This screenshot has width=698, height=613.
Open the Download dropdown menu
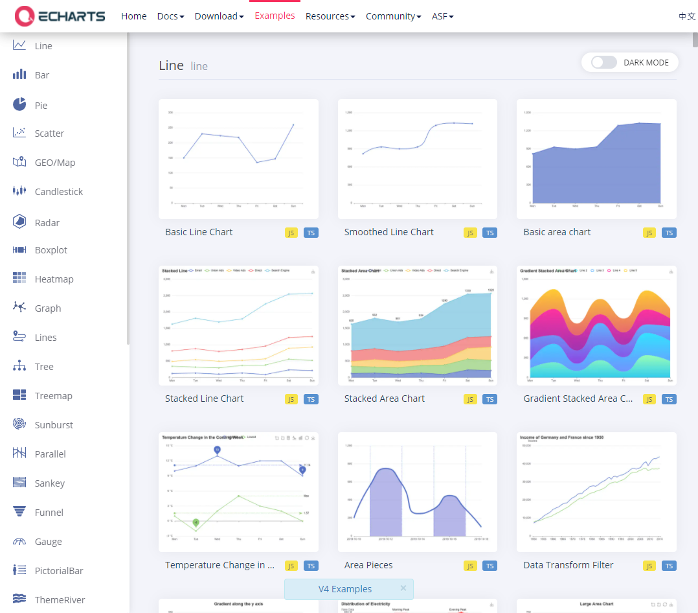point(219,16)
